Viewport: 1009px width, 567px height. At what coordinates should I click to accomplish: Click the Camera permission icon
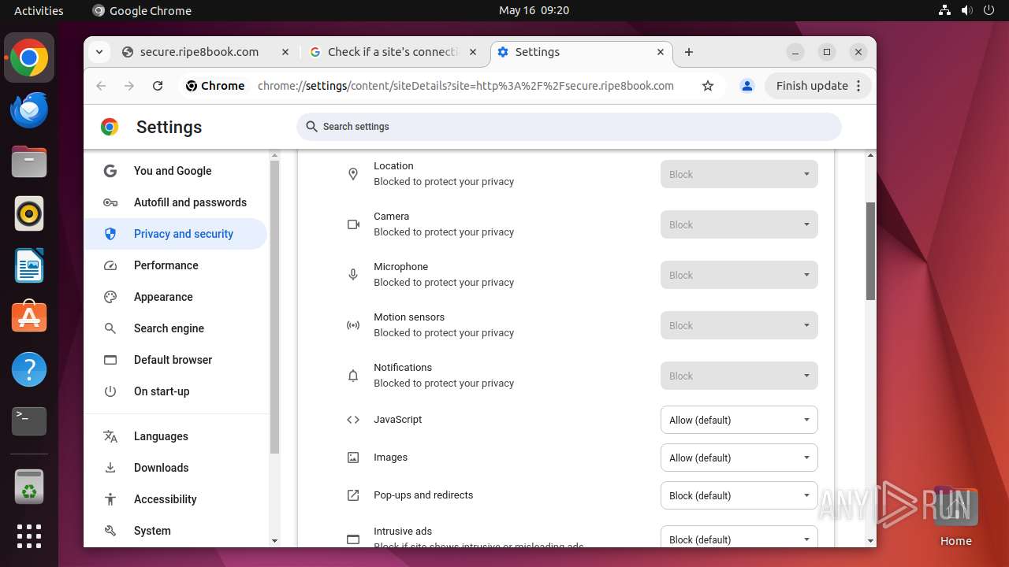pyautogui.click(x=353, y=224)
